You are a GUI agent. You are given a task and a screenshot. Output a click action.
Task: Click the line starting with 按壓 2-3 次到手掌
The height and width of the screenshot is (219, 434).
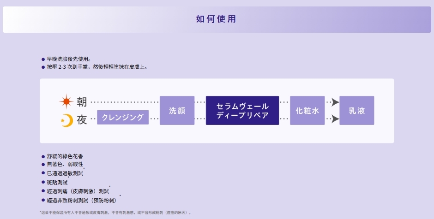[97, 67]
